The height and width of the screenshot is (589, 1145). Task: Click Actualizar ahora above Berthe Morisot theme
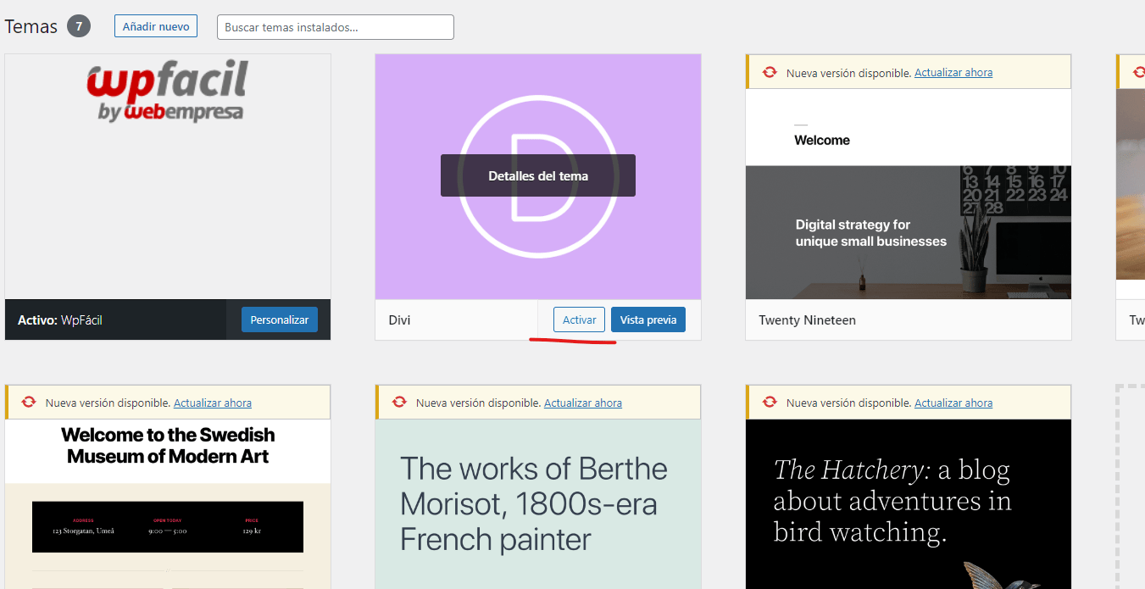(x=583, y=403)
